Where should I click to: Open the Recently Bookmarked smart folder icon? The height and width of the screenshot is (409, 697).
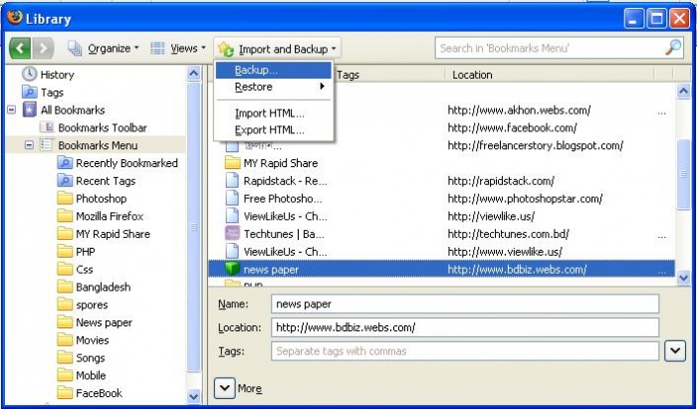65,163
